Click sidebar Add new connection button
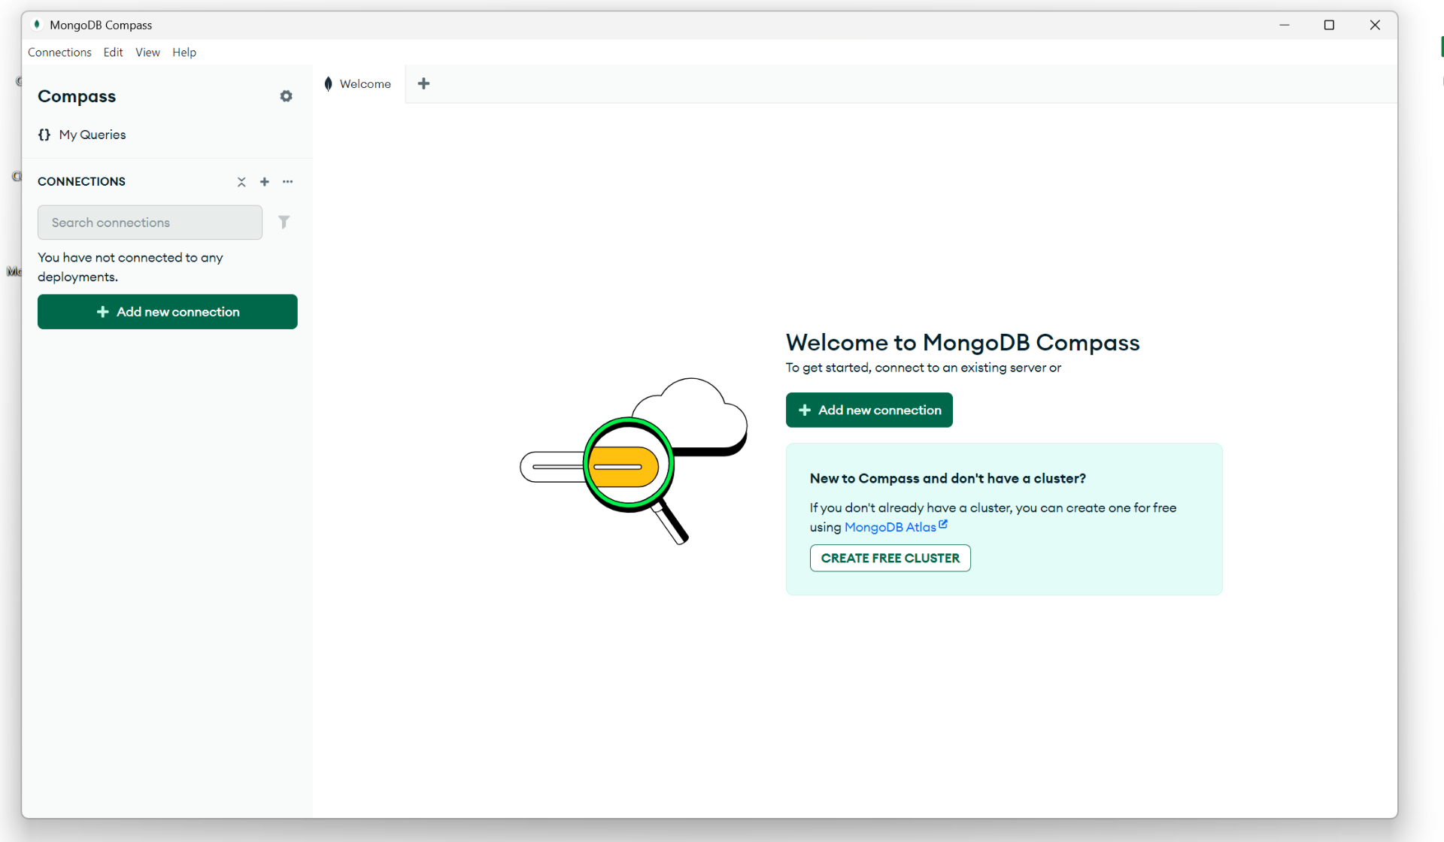 click(167, 311)
